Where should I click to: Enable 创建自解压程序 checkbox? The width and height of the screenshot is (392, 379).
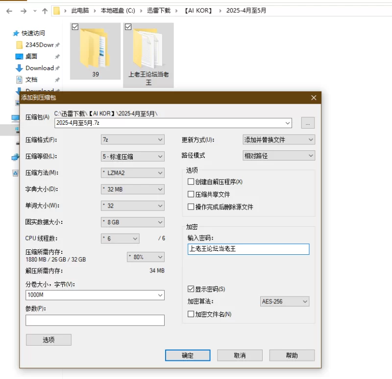point(191,182)
